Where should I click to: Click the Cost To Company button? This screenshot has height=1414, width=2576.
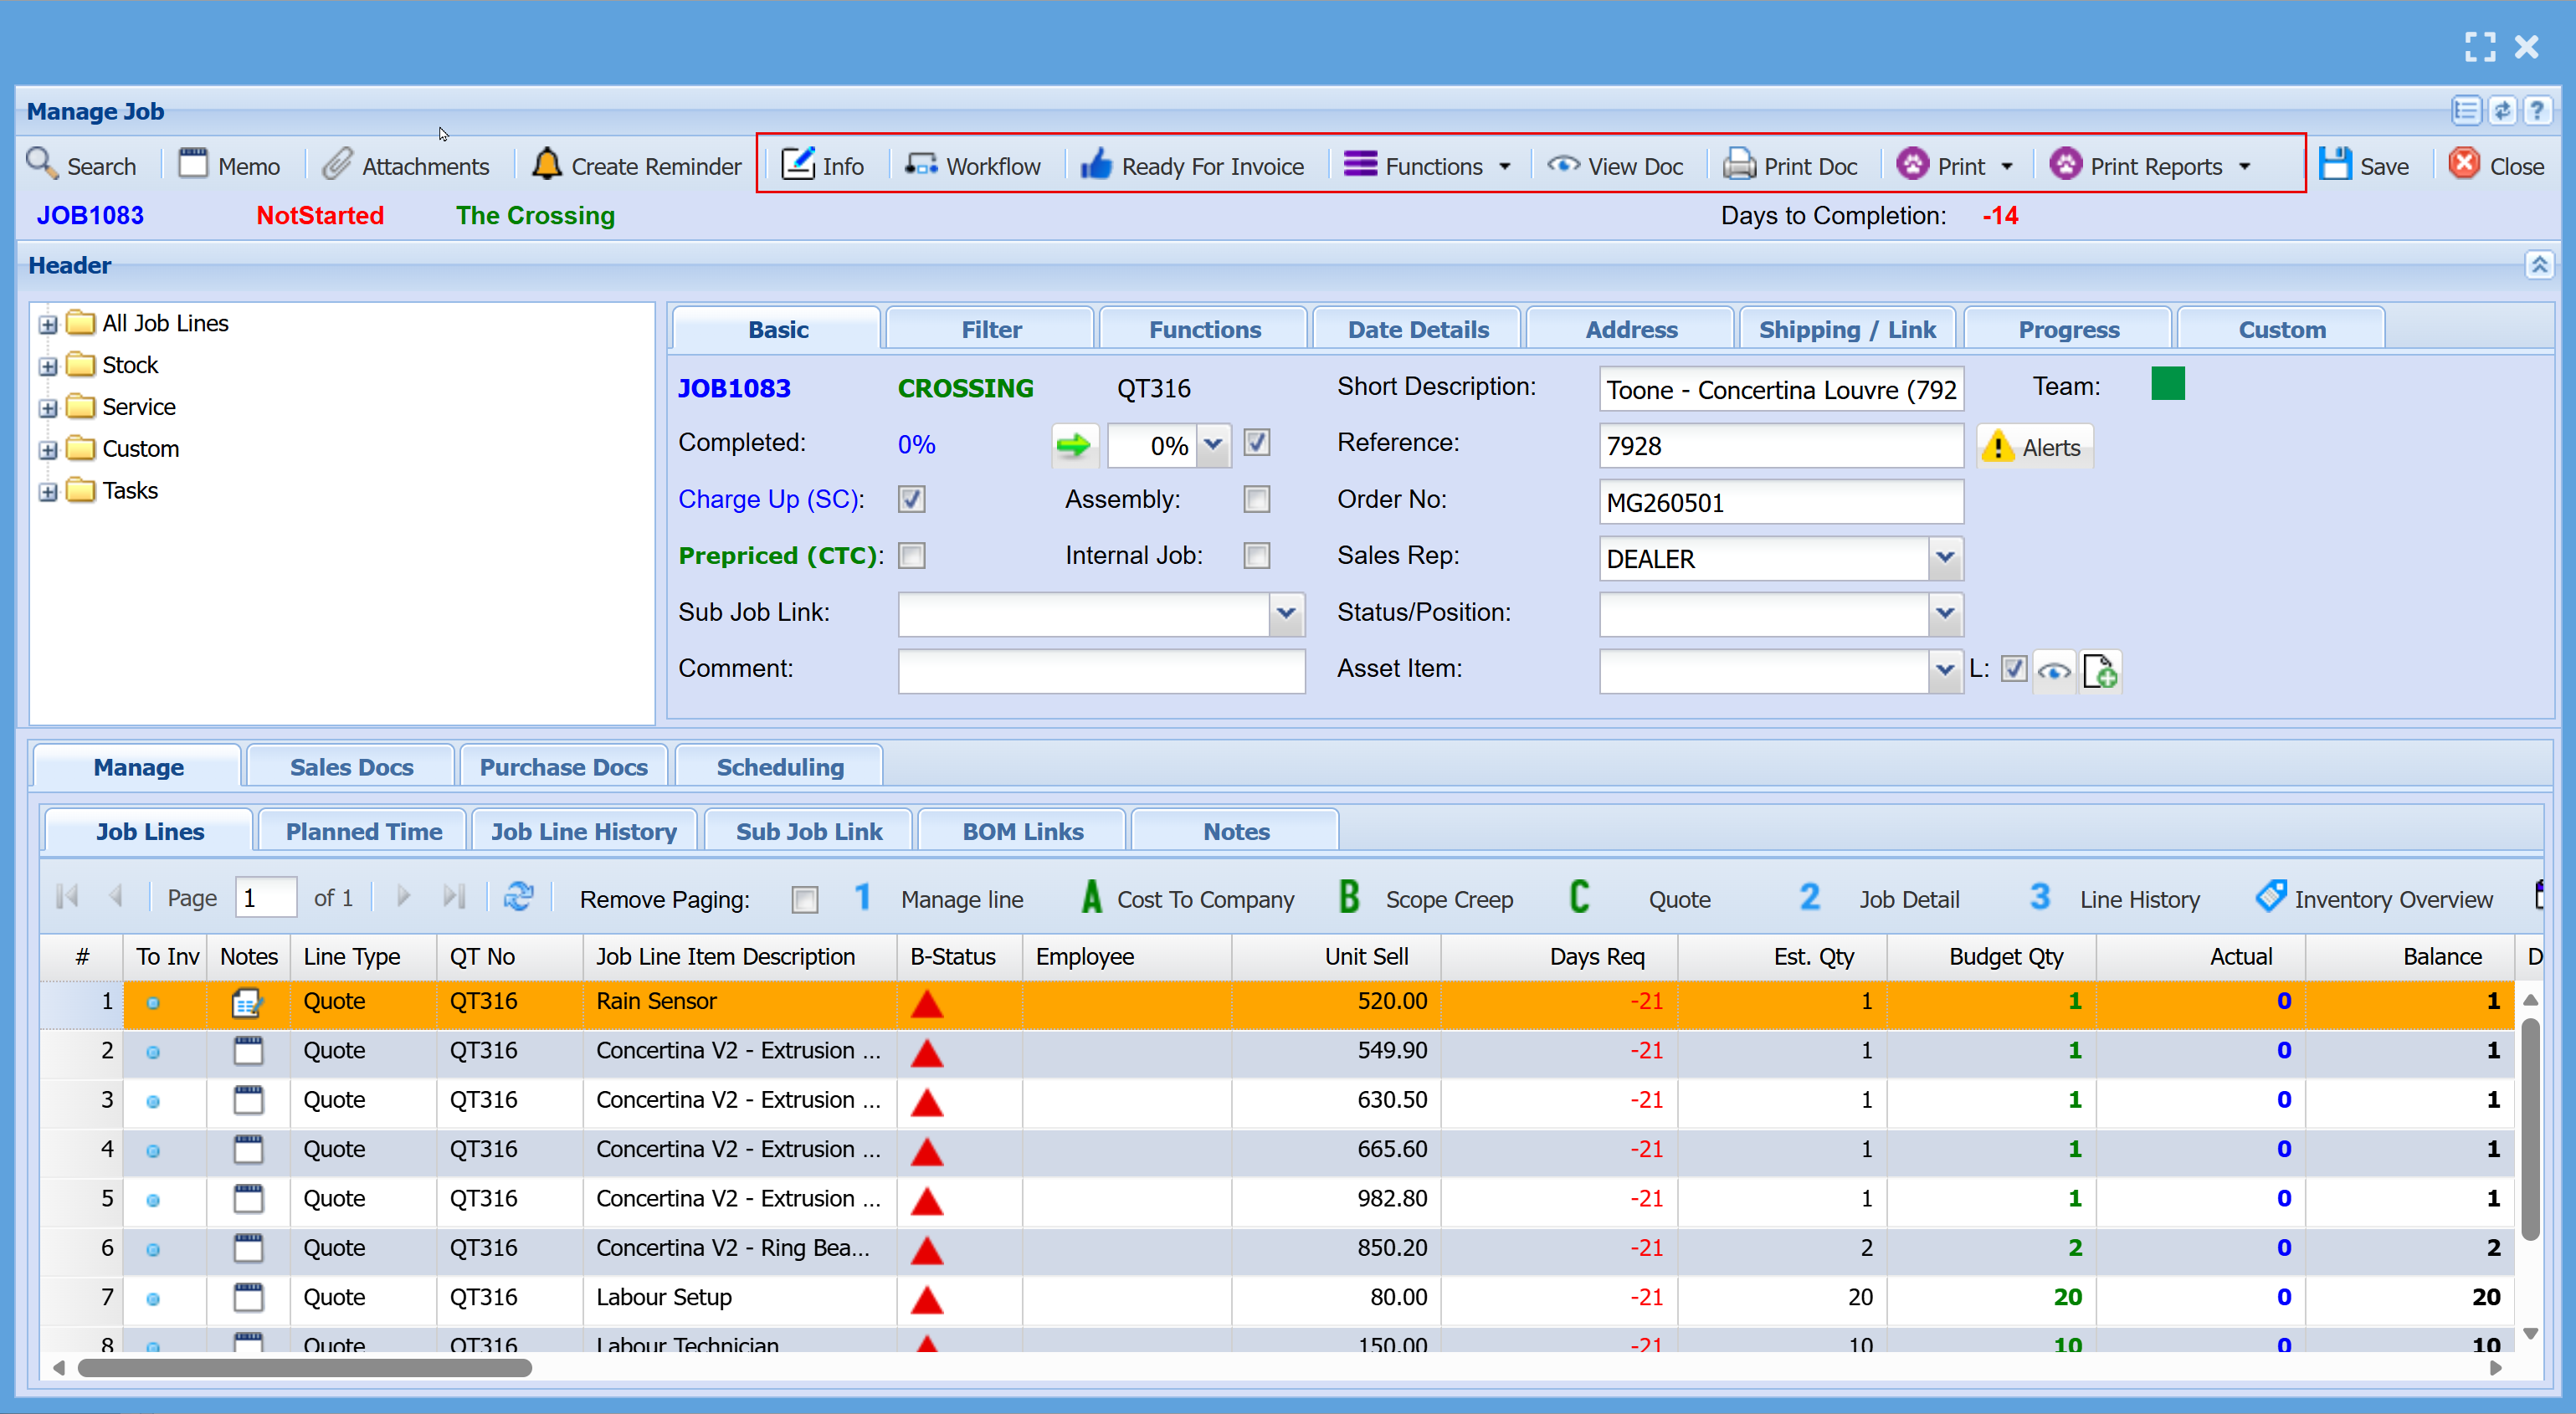[x=1188, y=898]
